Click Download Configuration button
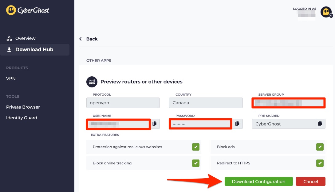Image resolution: width=335 pixels, height=192 pixels. click(258, 181)
